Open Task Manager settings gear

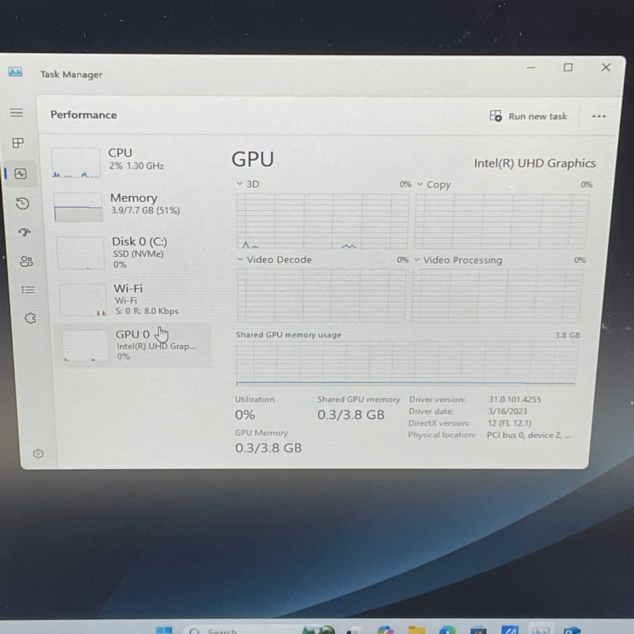pos(38,454)
